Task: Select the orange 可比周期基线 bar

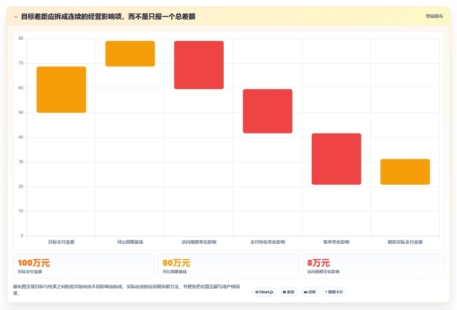Action: [130, 54]
